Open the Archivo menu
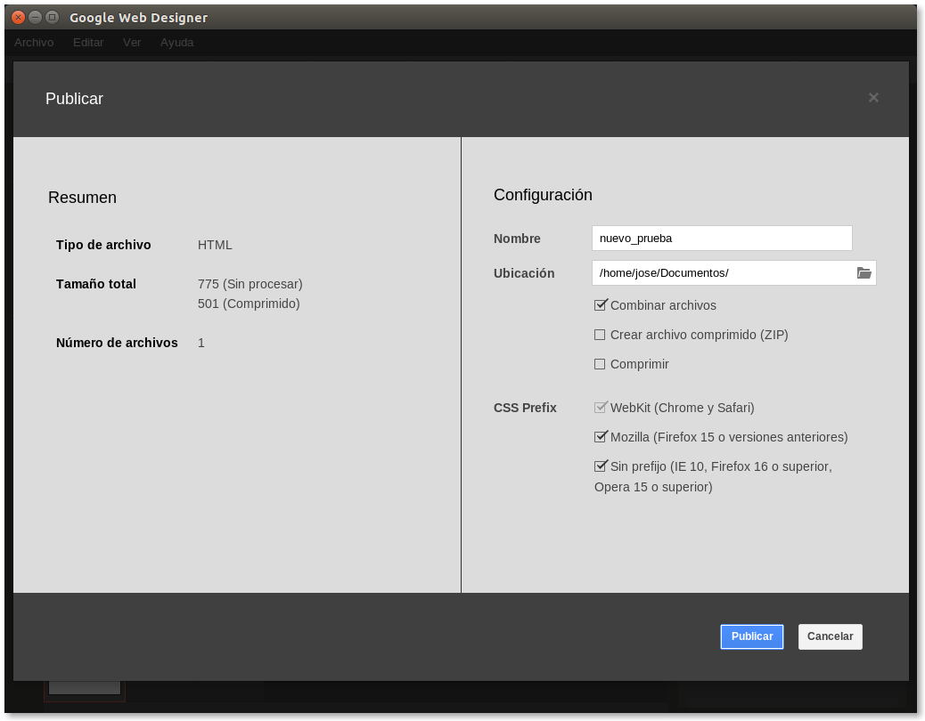This screenshot has width=925, height=721. pyautogui.click(x=34, y=42)
